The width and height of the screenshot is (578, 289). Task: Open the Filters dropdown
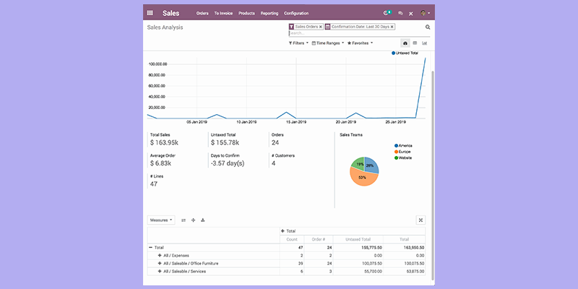click(x=298, y=43)
